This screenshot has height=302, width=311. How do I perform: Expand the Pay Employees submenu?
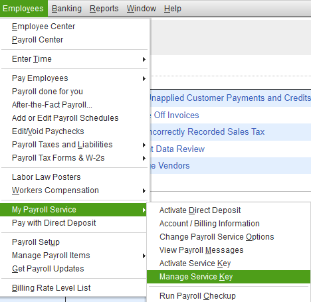(x=74, y=78)
